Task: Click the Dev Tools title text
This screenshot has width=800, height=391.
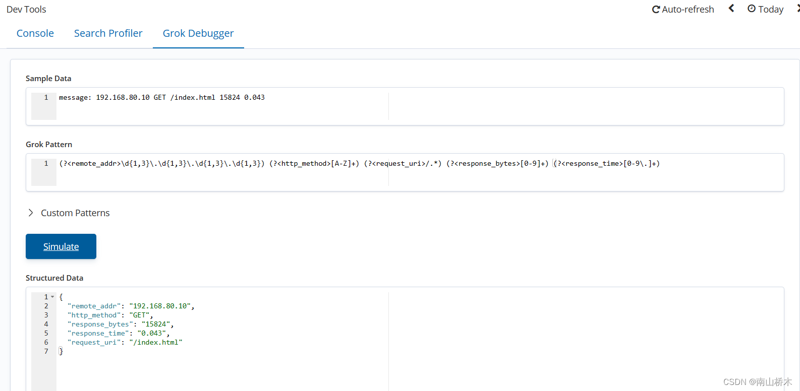Action: (26, 10)
